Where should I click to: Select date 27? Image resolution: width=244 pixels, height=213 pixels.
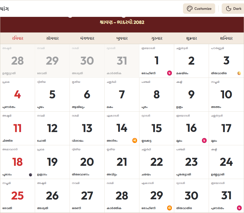[x=87, y=196]
